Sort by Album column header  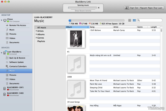[77, 27]
